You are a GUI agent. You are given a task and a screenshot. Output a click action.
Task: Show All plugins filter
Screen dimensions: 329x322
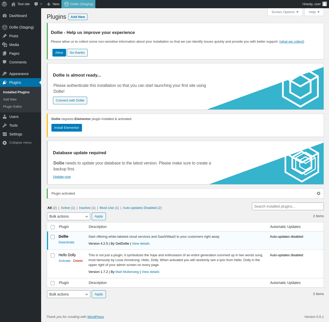(50, 208)
